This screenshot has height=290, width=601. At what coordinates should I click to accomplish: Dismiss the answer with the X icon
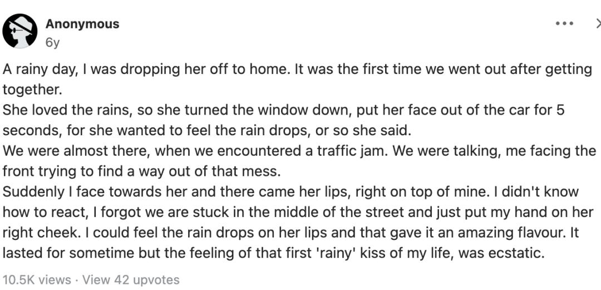(598, 24)
